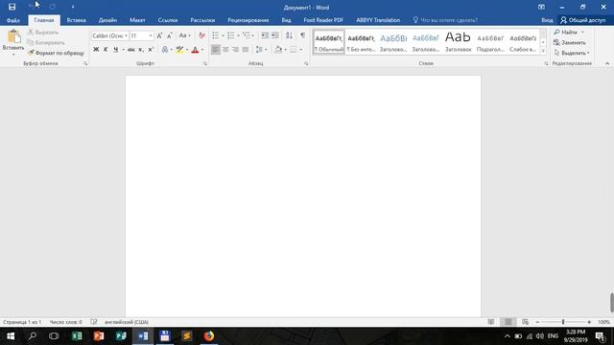Switch to the Вставка tab
The width and height of the screenshot is (614, 345).
tap(77, 20)
